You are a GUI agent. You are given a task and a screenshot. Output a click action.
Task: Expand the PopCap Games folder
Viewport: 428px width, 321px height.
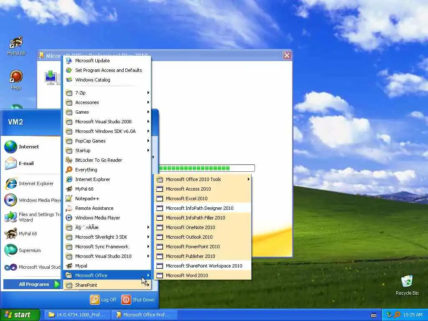point(107,141)
